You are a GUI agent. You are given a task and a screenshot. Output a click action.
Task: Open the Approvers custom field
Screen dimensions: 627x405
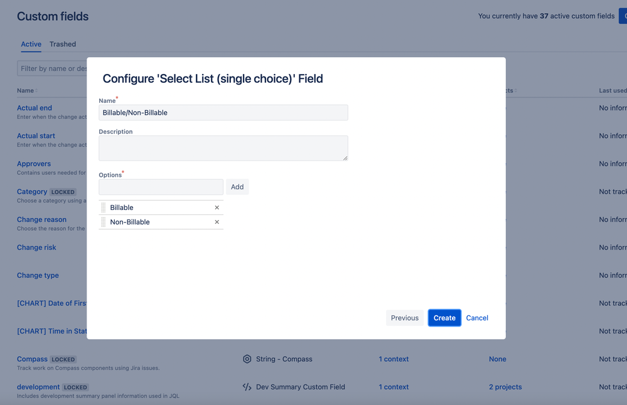point(33,163)
